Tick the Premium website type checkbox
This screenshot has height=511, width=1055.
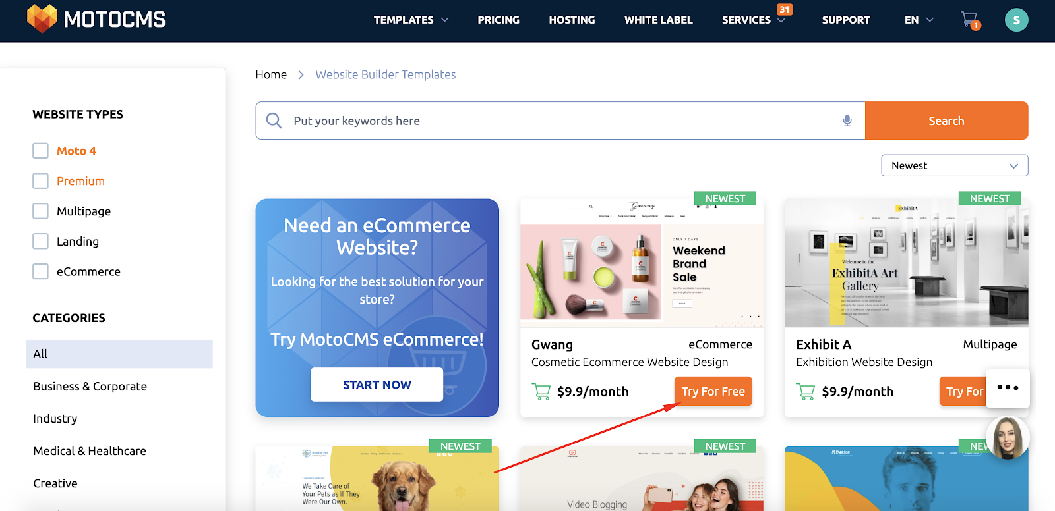40,181
